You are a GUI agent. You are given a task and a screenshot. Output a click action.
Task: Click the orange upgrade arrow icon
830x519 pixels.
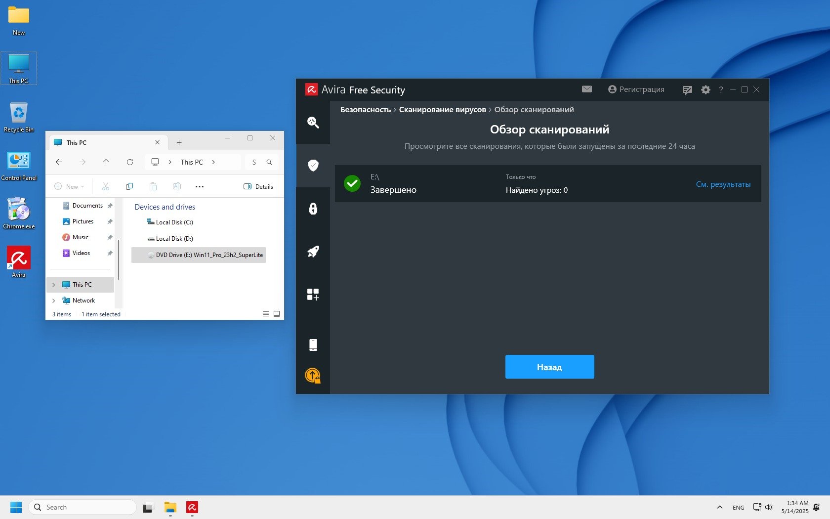click(x=313, y=376)
